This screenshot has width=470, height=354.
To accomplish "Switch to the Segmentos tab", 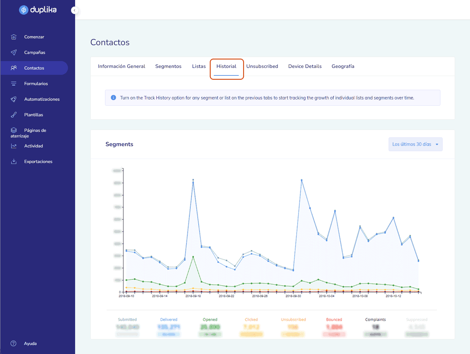I will pos(168,66).
